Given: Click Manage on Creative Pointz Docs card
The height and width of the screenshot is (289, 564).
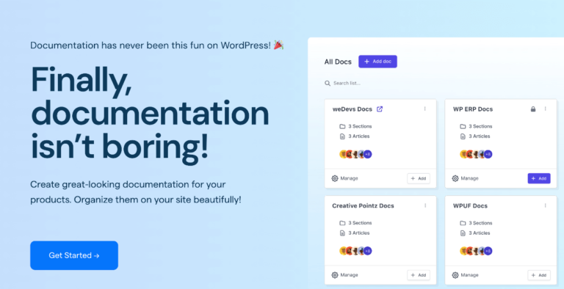Looking at the screenshot, I should point(344,275).
